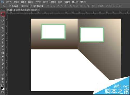Click the distribute vertical centers icon

74,6
